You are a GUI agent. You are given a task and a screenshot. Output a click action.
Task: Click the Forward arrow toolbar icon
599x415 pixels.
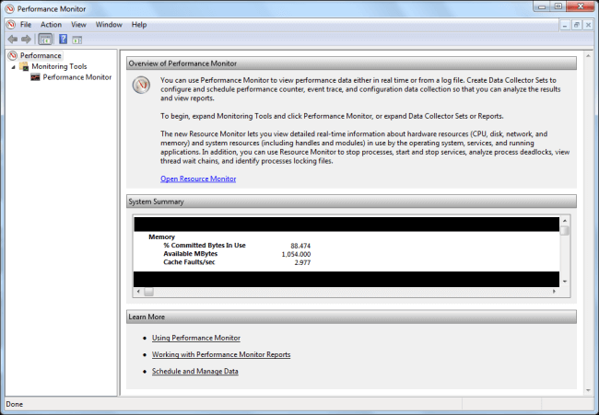coord(26,40)
